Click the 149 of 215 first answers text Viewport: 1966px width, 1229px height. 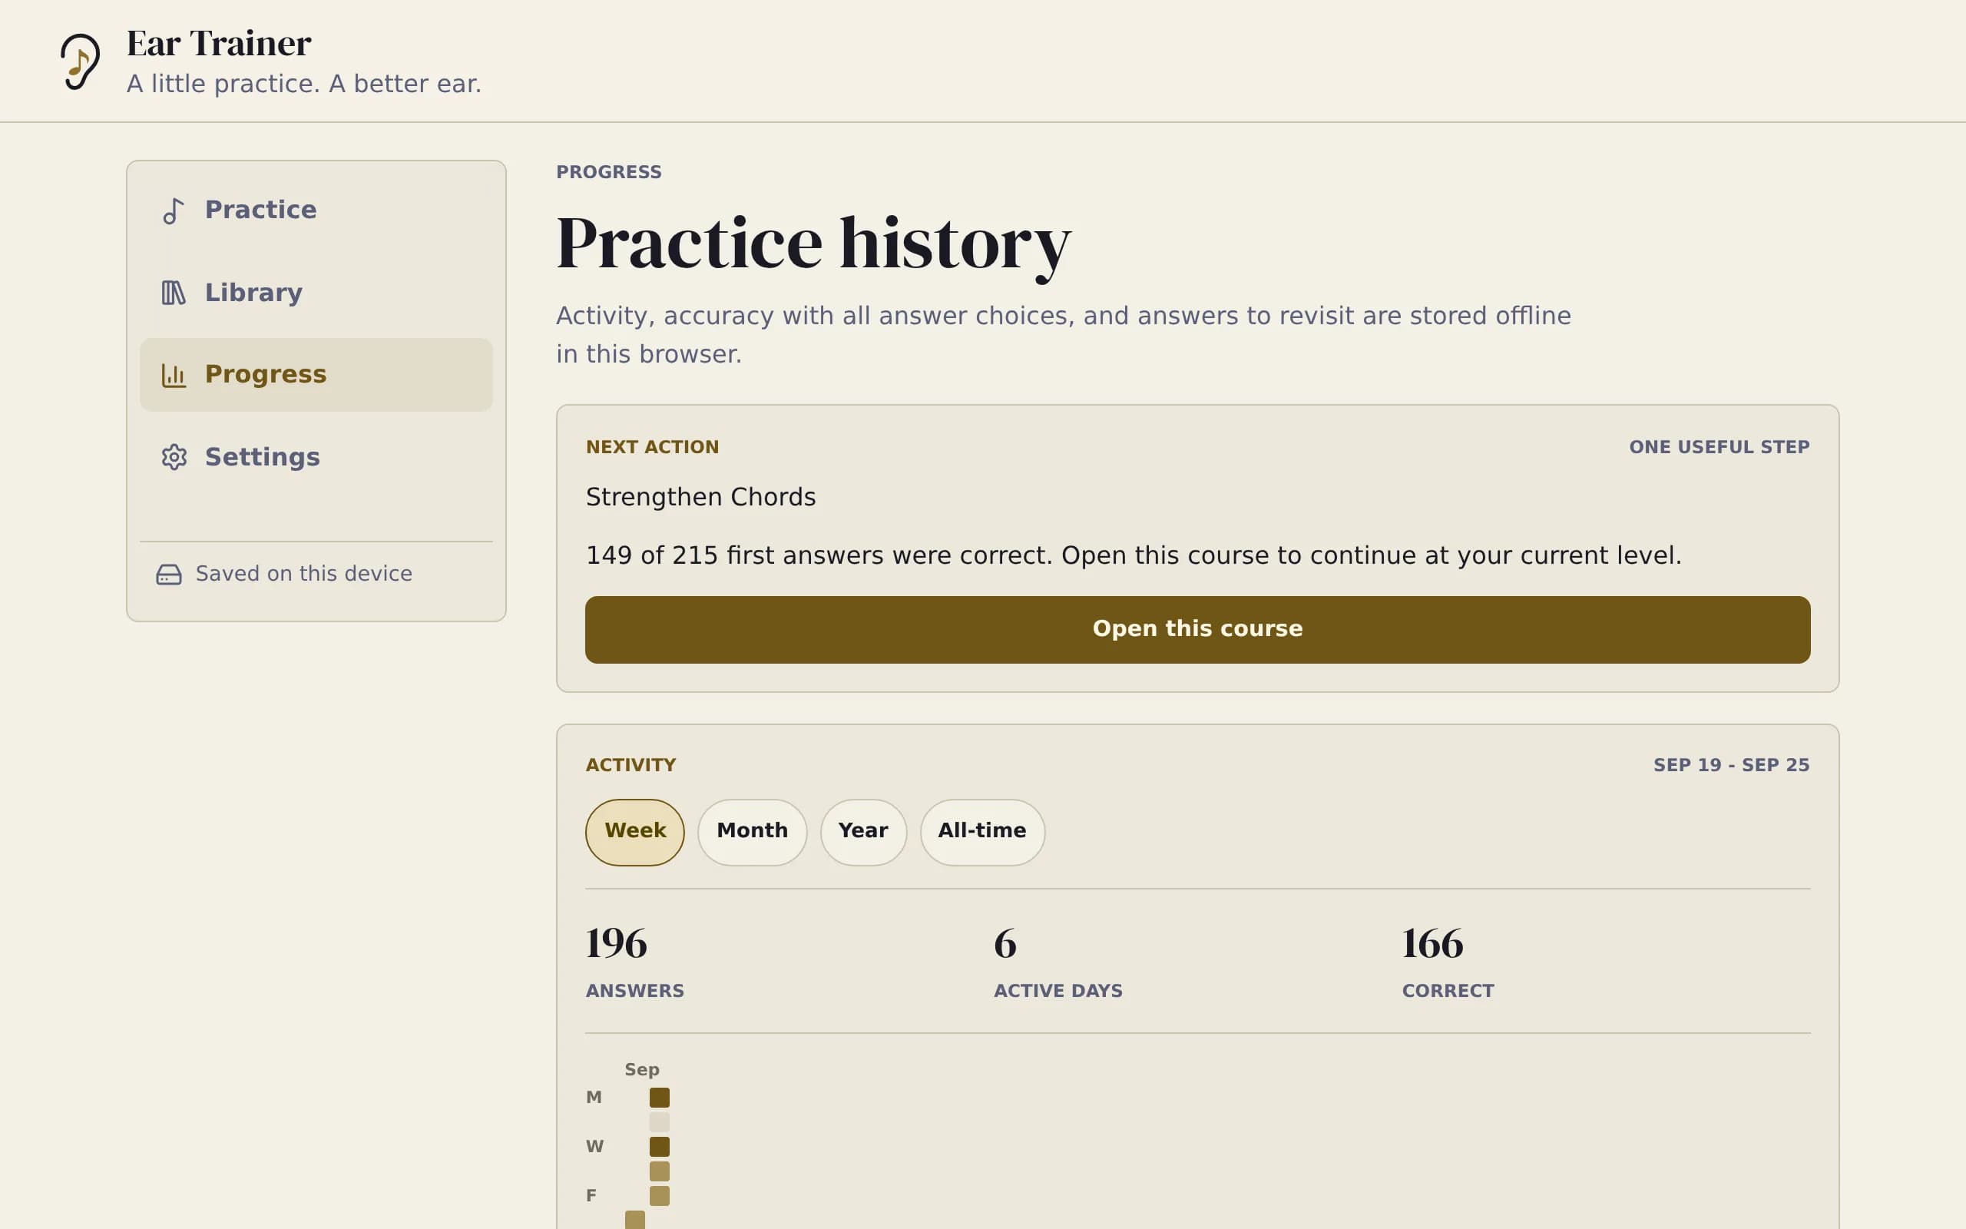pyautogui.click(x=1134, y=555)
